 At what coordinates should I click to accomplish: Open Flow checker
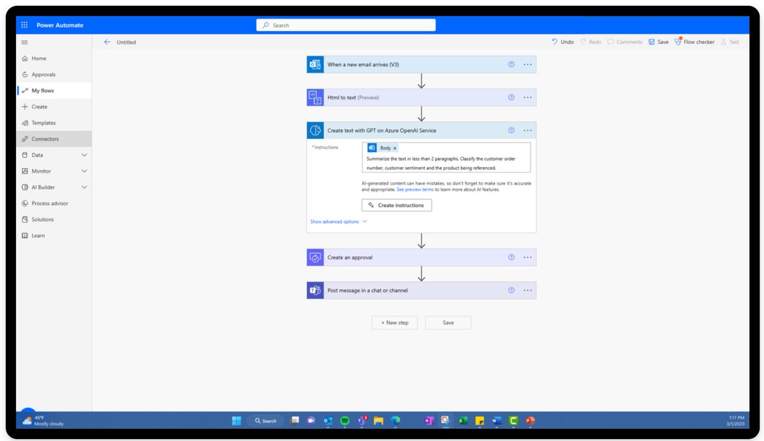click(698, 41)
